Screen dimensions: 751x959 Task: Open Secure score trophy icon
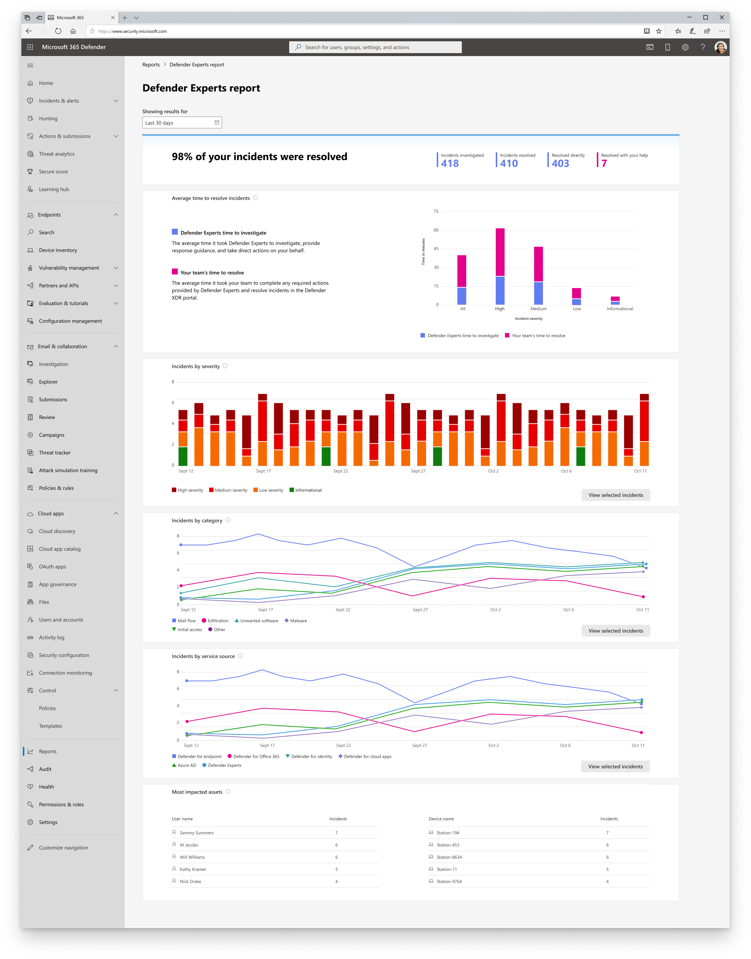click(x=30, y=172)
